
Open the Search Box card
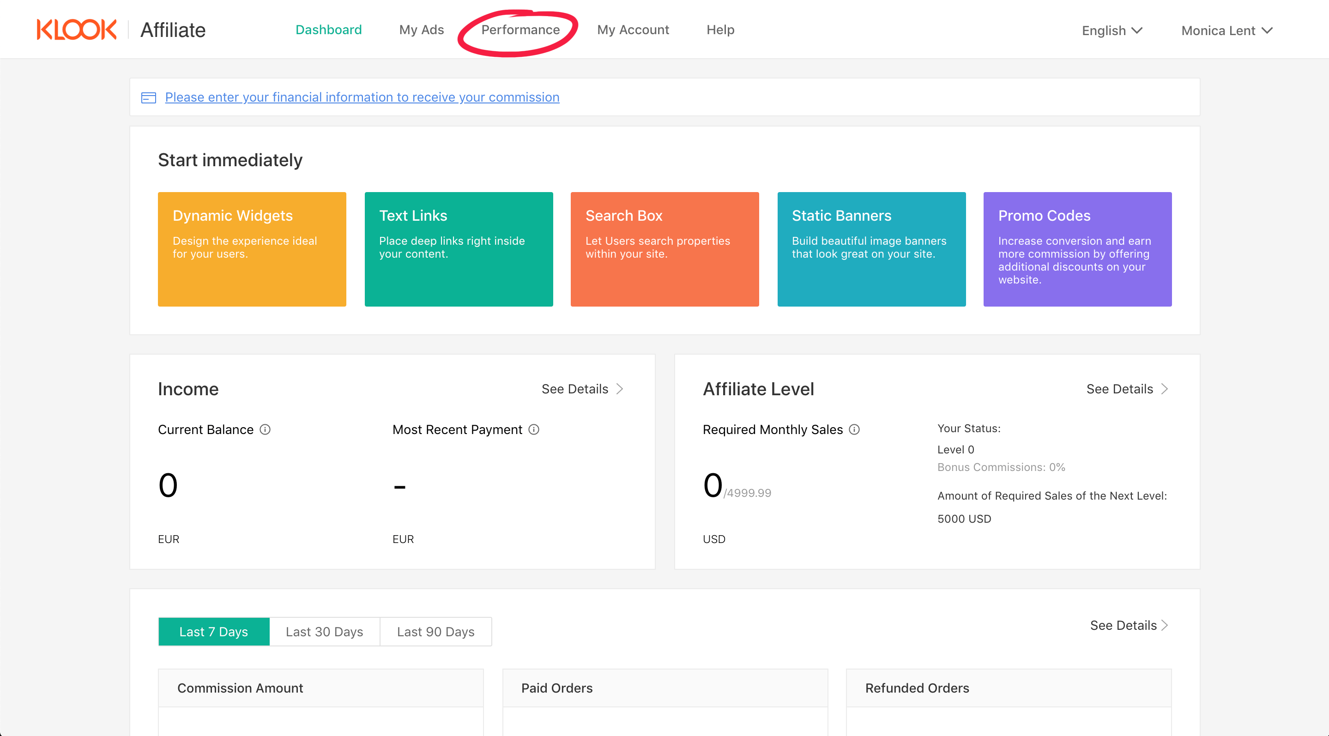(664, 249)
